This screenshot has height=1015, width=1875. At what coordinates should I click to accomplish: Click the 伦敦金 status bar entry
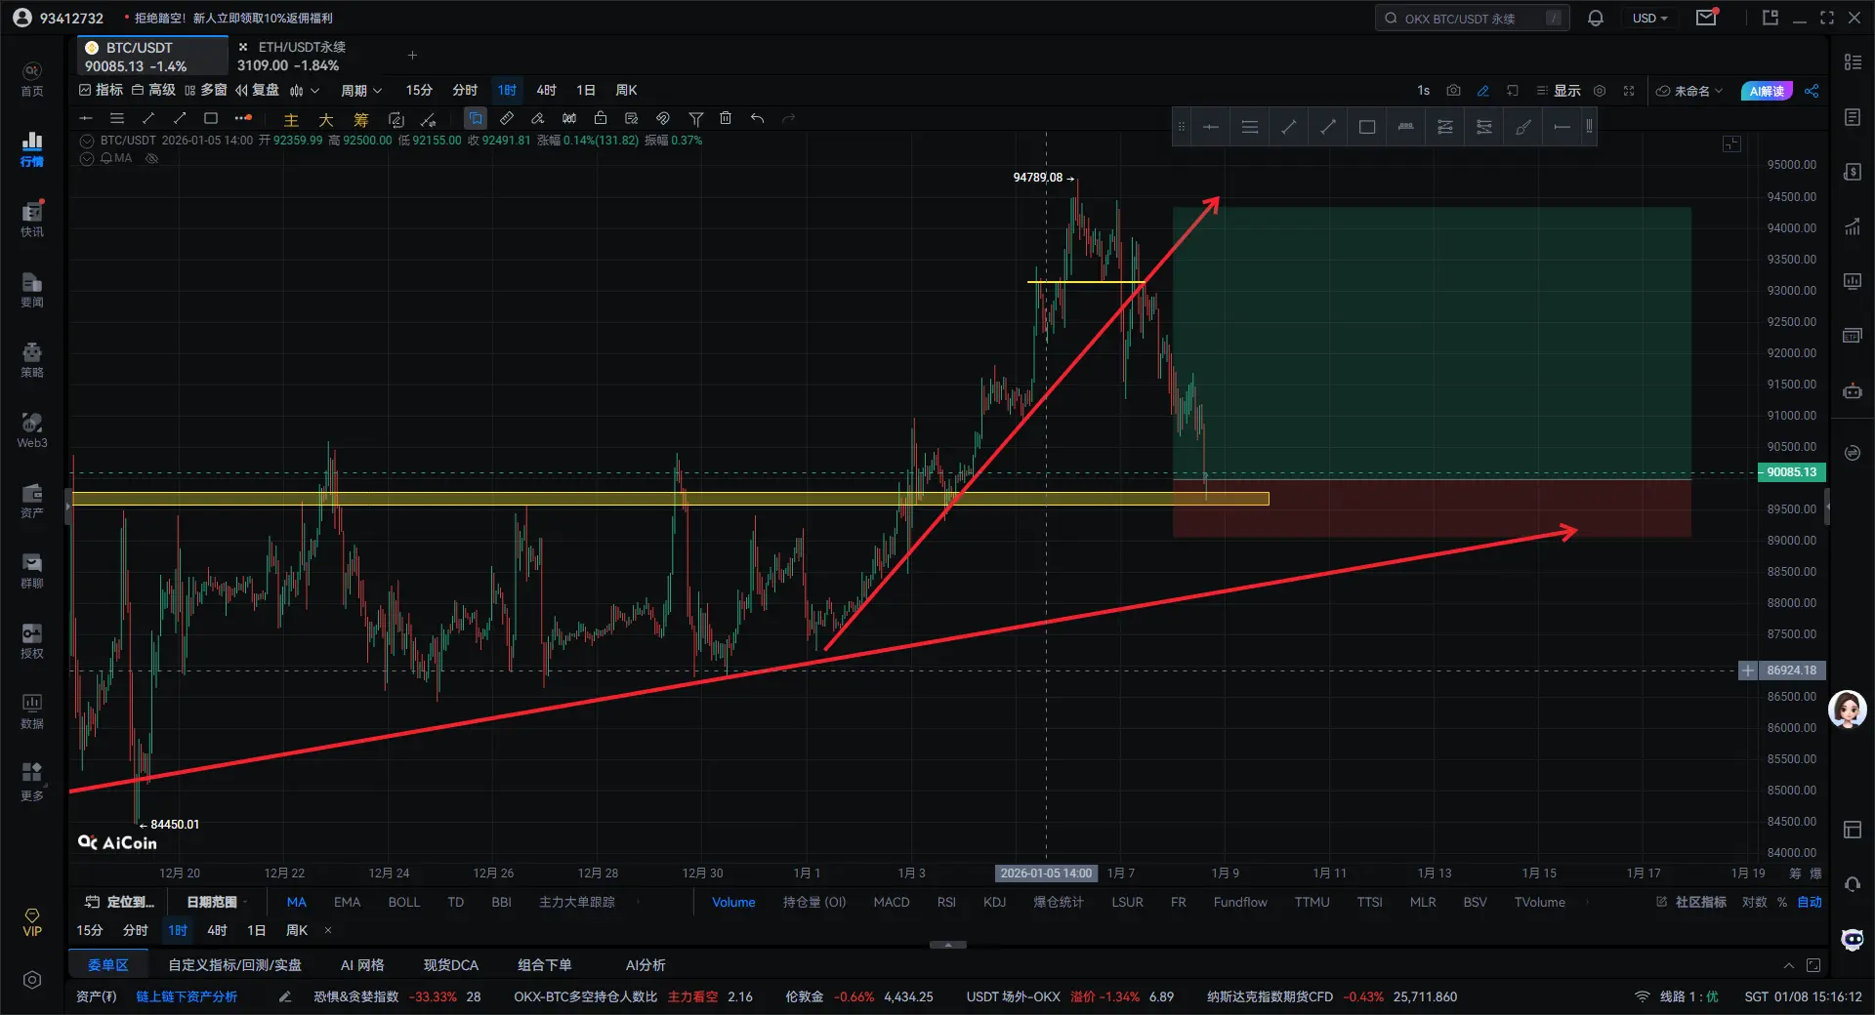[859, 996]
